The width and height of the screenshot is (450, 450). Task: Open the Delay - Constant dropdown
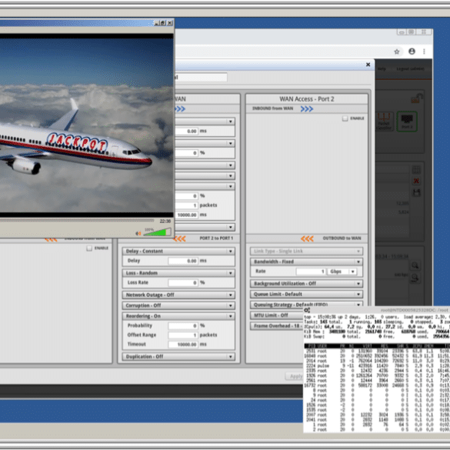pos(178,251)
